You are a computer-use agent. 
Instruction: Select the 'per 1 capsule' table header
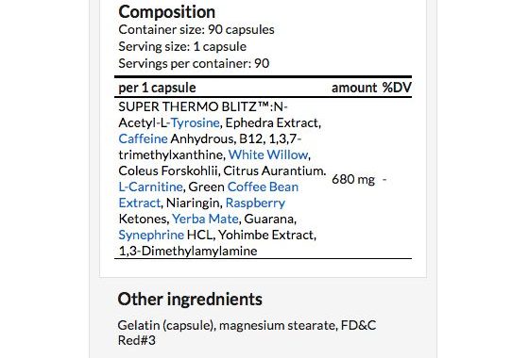(x=157, y=88)
